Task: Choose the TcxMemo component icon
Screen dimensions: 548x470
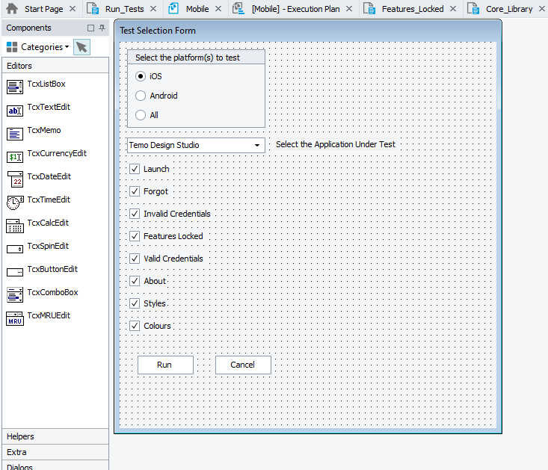Action: point(15,134)
